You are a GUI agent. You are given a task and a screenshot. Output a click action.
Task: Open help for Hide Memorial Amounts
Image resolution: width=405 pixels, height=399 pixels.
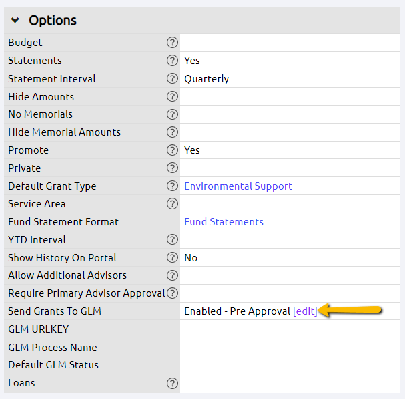click(172, 132)
